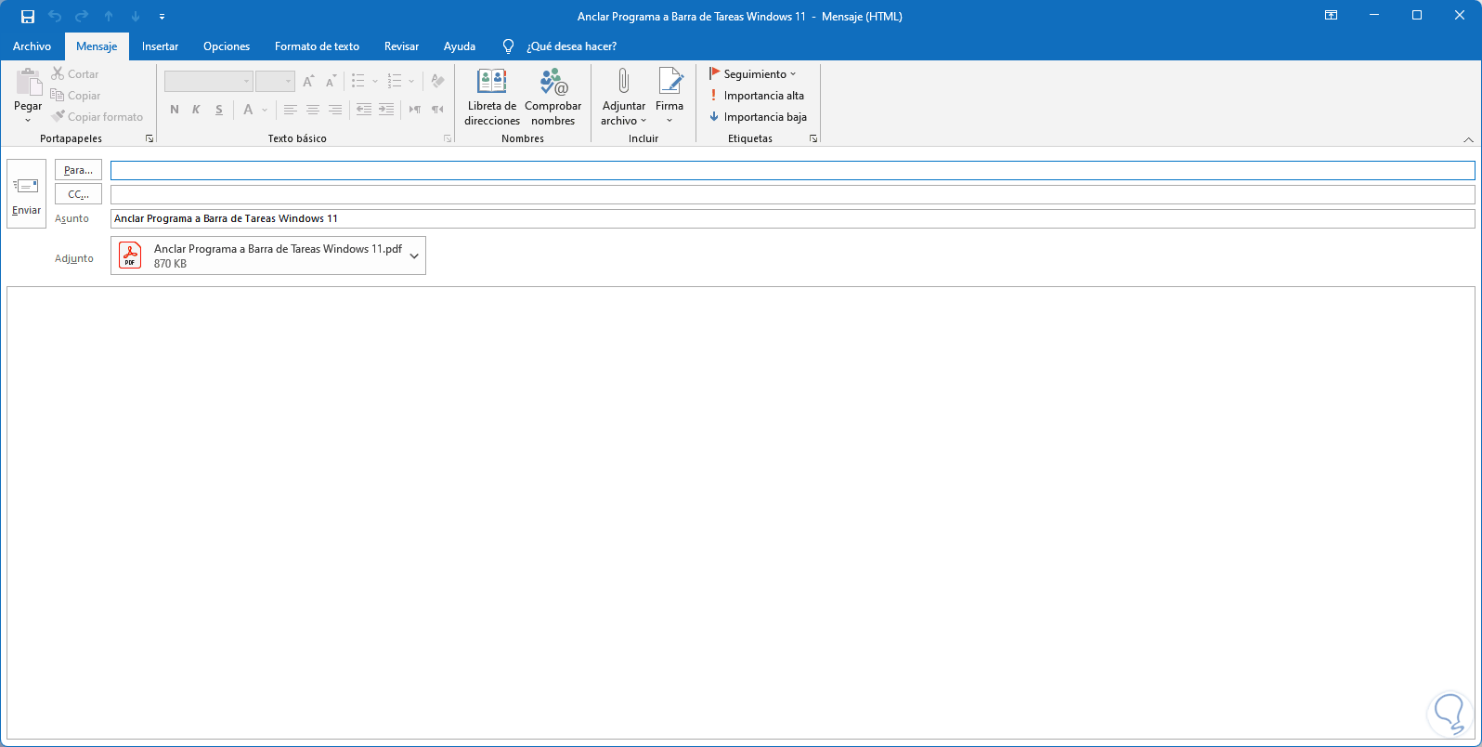Open Libreta de direcciones address book
Screen dimensions: 1482x747
pos(492,97)
